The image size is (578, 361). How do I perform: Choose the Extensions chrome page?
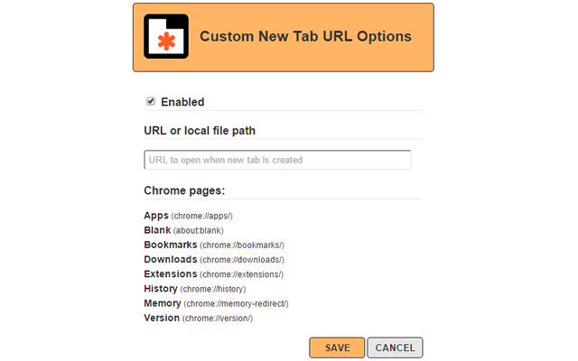213,274
